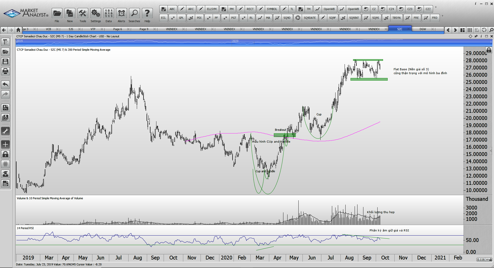Click the Searches magnifier icon

[134, 13]
